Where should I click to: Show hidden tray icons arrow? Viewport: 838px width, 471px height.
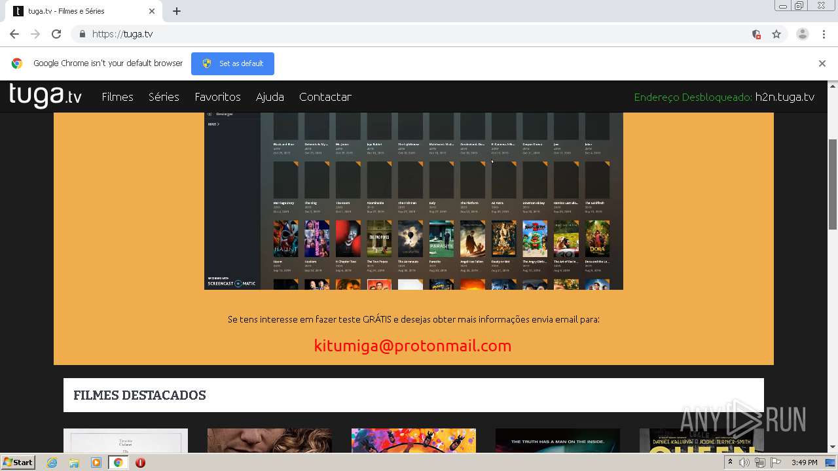[x=730, y=462]
